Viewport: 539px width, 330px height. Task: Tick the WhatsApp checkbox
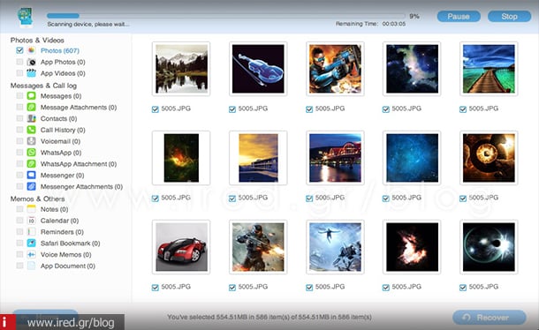(x=19, y=153)
